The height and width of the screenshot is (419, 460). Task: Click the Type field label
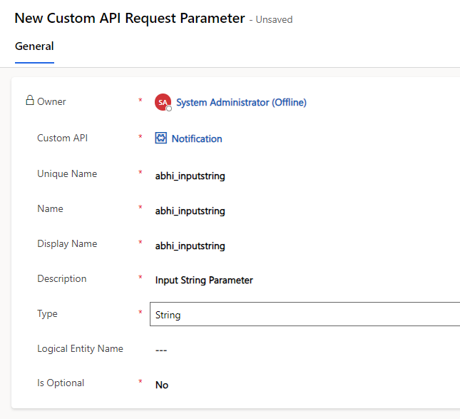47,314
